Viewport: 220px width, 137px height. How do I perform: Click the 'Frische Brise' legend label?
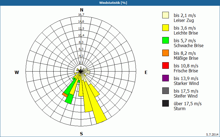pyautogui.click(x=186, y=71)
